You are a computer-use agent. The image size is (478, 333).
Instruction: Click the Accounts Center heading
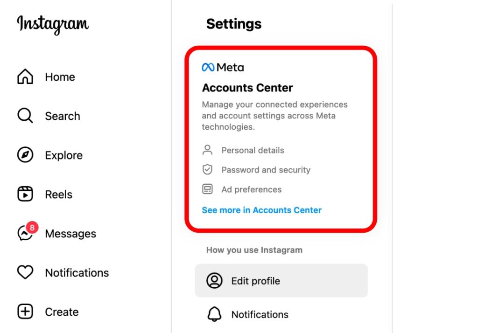click(x=247, y=88)
